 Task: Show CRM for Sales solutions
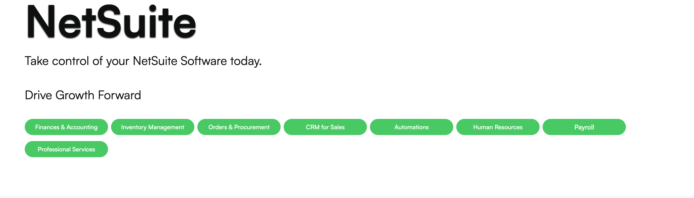[325, 127]
